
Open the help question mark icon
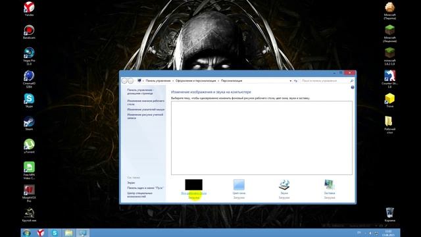(x=353, y=88)
